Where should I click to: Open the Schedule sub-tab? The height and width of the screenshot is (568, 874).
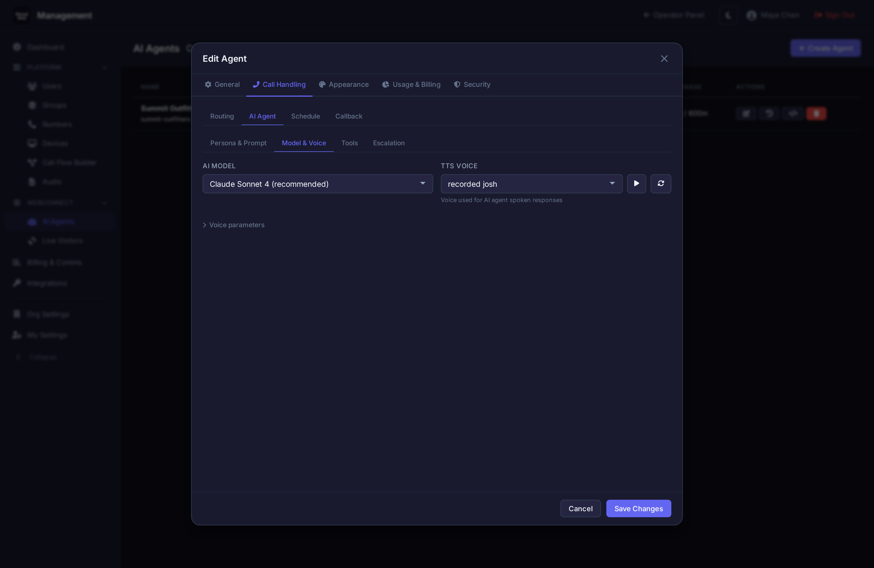point(306,116)
